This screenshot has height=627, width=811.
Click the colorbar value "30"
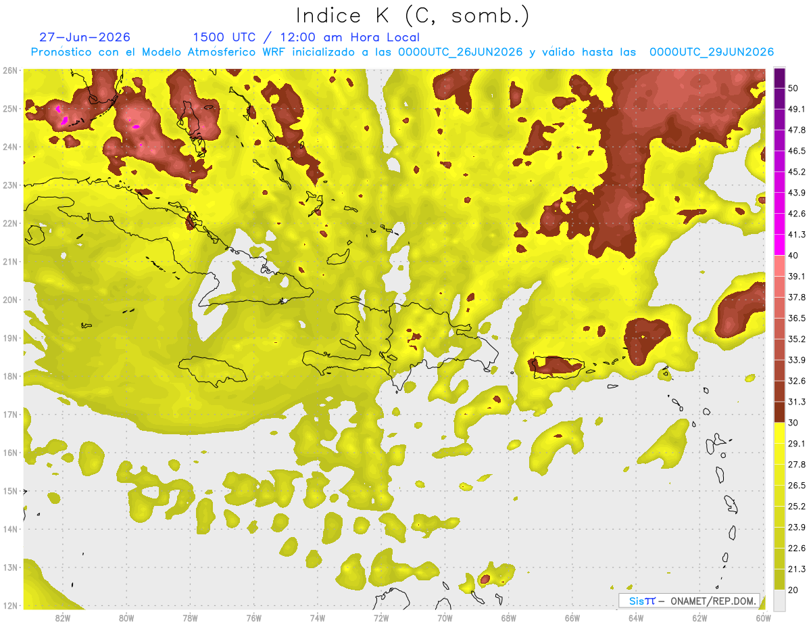pos(794,422)
